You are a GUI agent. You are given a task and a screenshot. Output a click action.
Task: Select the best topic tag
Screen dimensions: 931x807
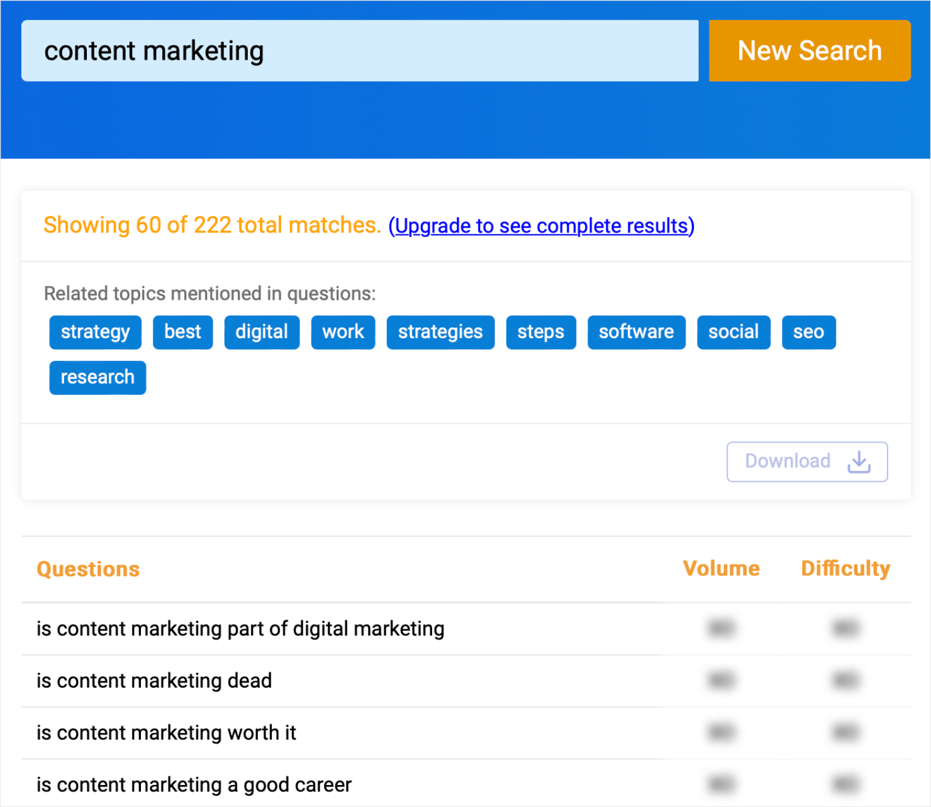coord(182,332)
